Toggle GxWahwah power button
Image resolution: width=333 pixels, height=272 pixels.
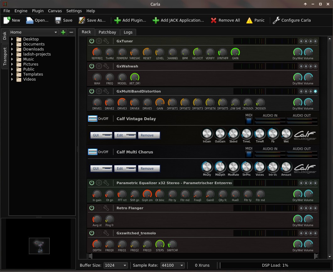point(91,66)
